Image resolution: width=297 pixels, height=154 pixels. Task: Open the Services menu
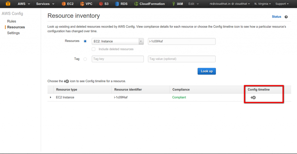pyautogui.click(x=45, y=4)
